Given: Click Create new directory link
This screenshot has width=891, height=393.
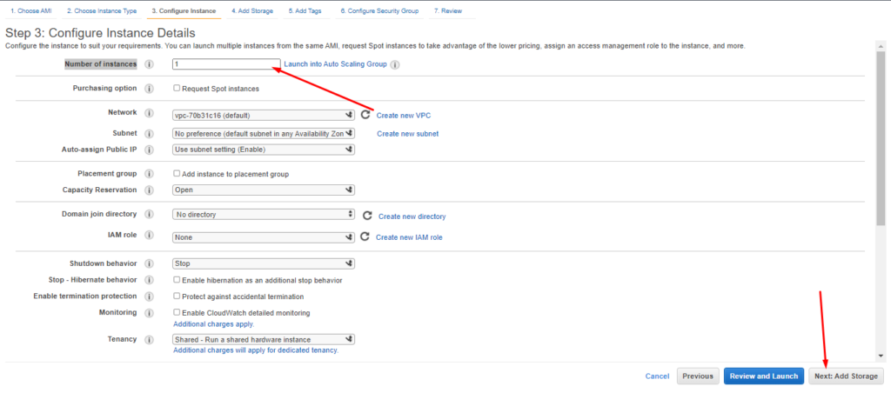Looking at the screenshot, I should pyautogui.click(x=412, y=216).
